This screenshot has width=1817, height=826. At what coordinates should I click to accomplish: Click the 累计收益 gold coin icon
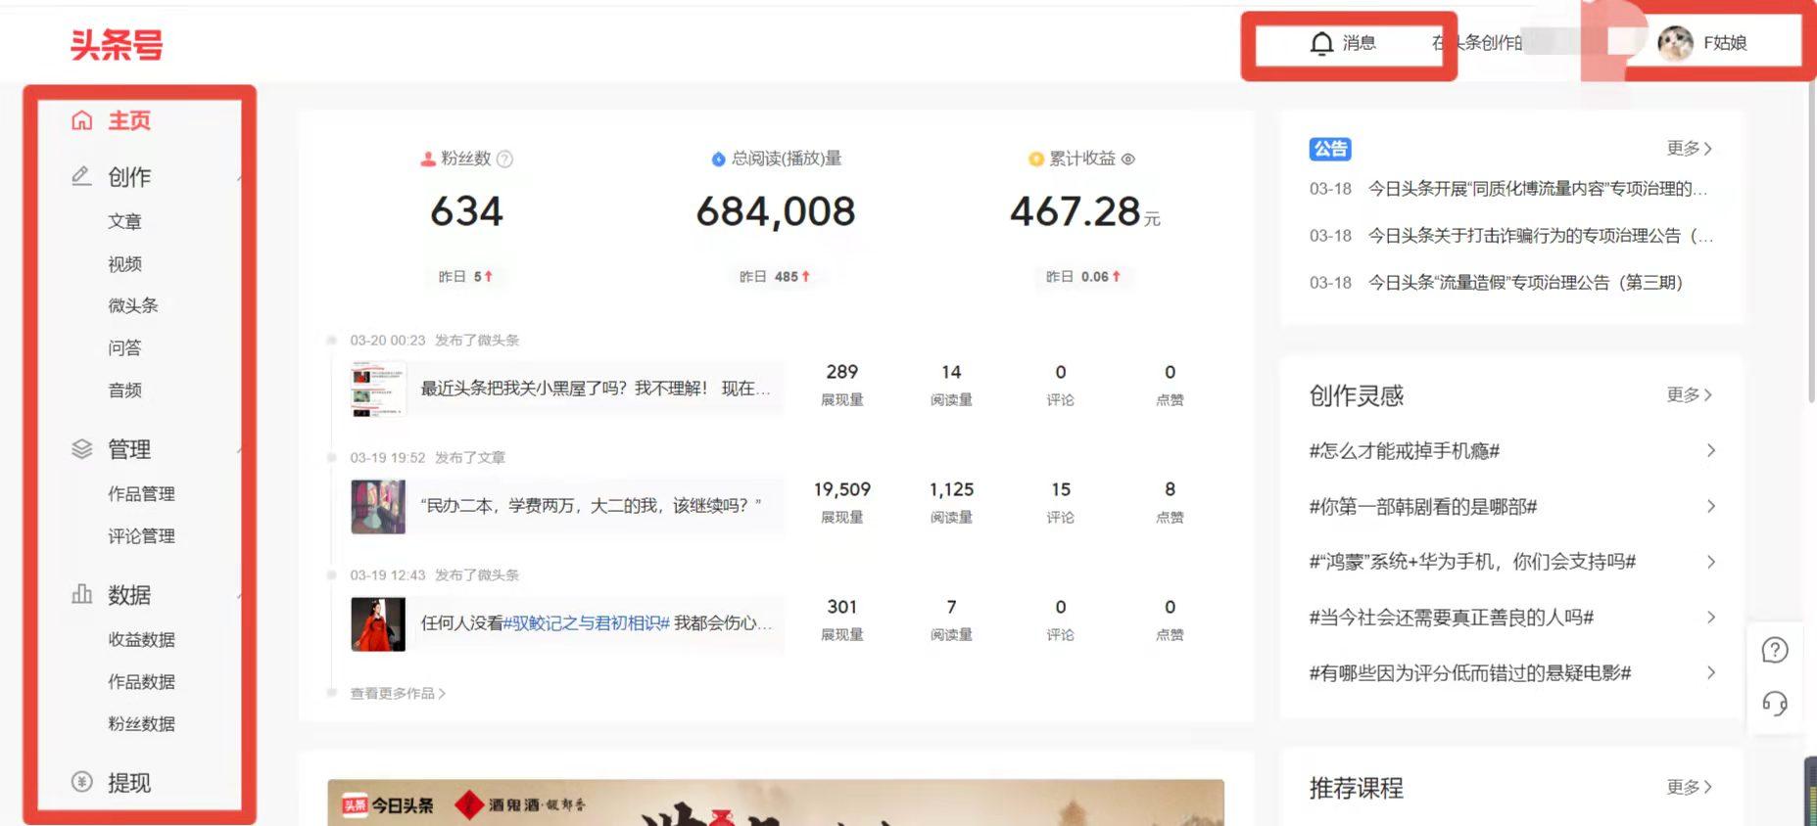(x=1035, y=159)
